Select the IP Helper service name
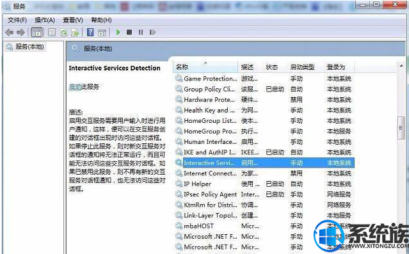 click(197, 184)
